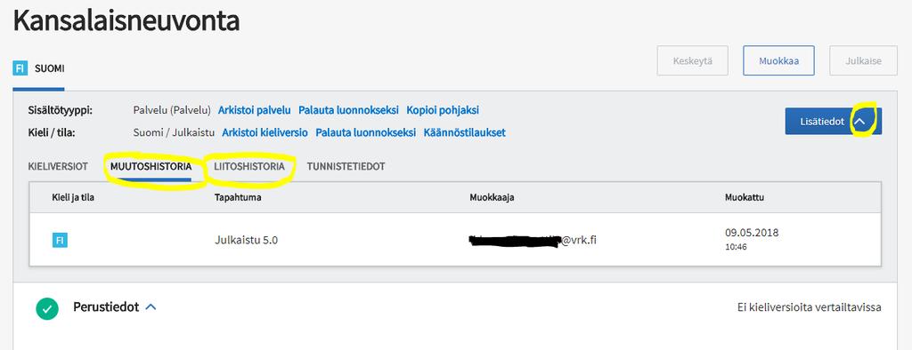
Task: Show the Tunnistetiedot tab
Action: tap(346, 167)
